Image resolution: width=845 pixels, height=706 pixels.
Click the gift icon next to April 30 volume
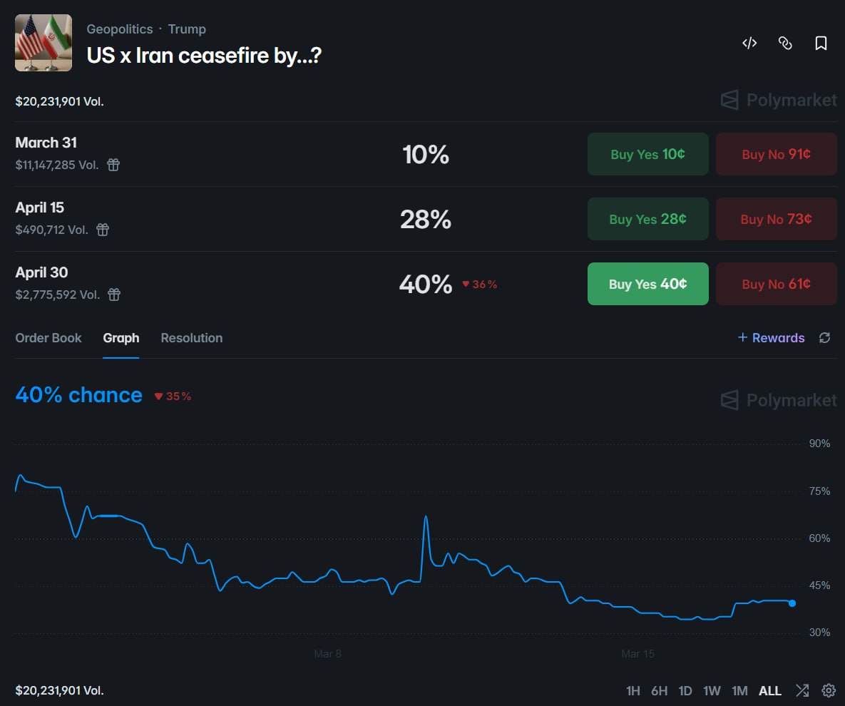(x=113, y=295)
